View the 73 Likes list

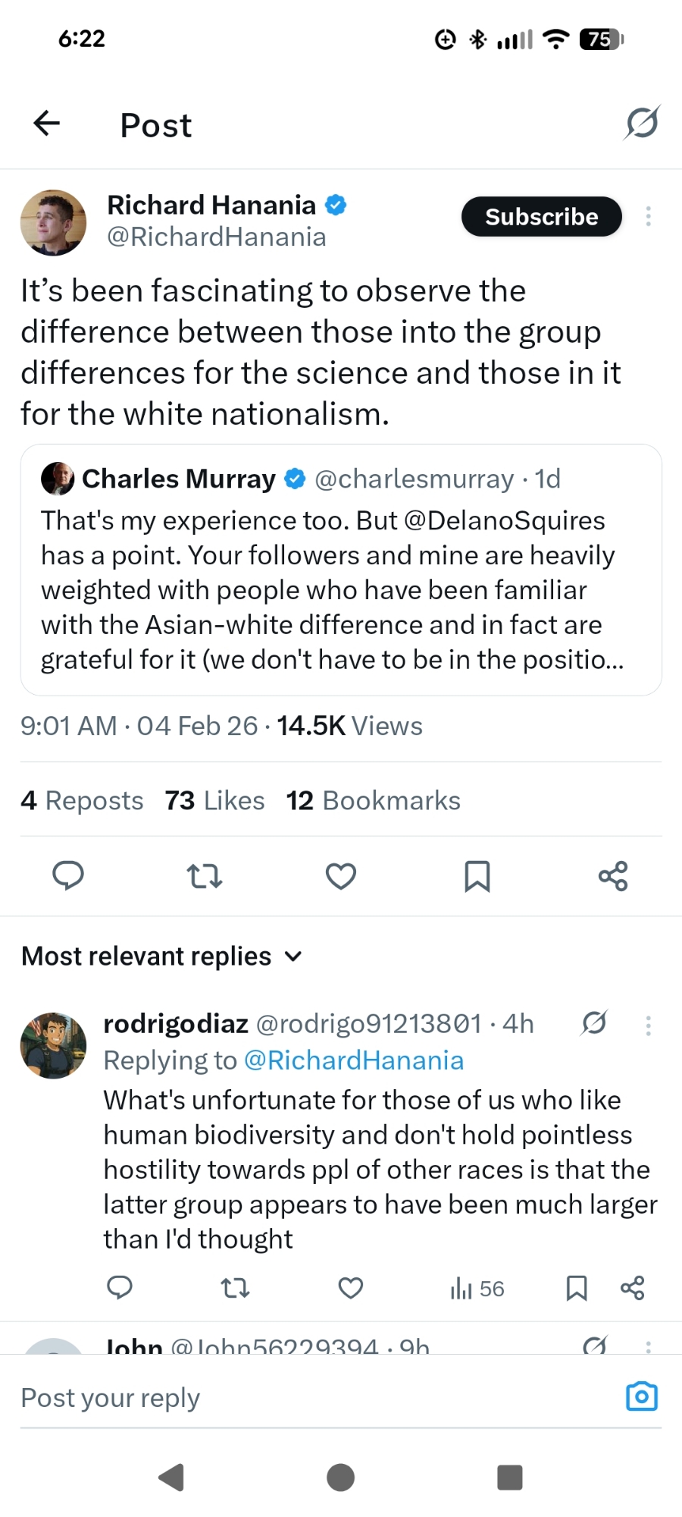pos(215,800)
